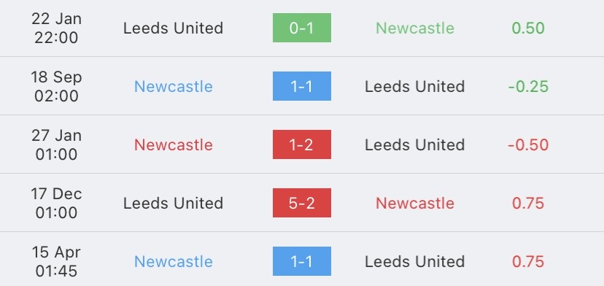Click Leeds United in the 22 Jan row

pos(174,28)
